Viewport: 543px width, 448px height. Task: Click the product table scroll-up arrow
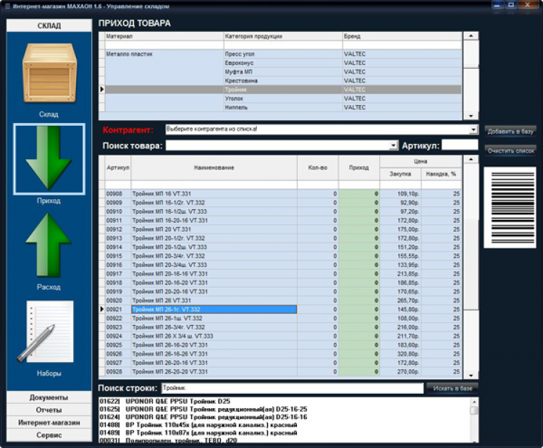[x=471, y=159]
